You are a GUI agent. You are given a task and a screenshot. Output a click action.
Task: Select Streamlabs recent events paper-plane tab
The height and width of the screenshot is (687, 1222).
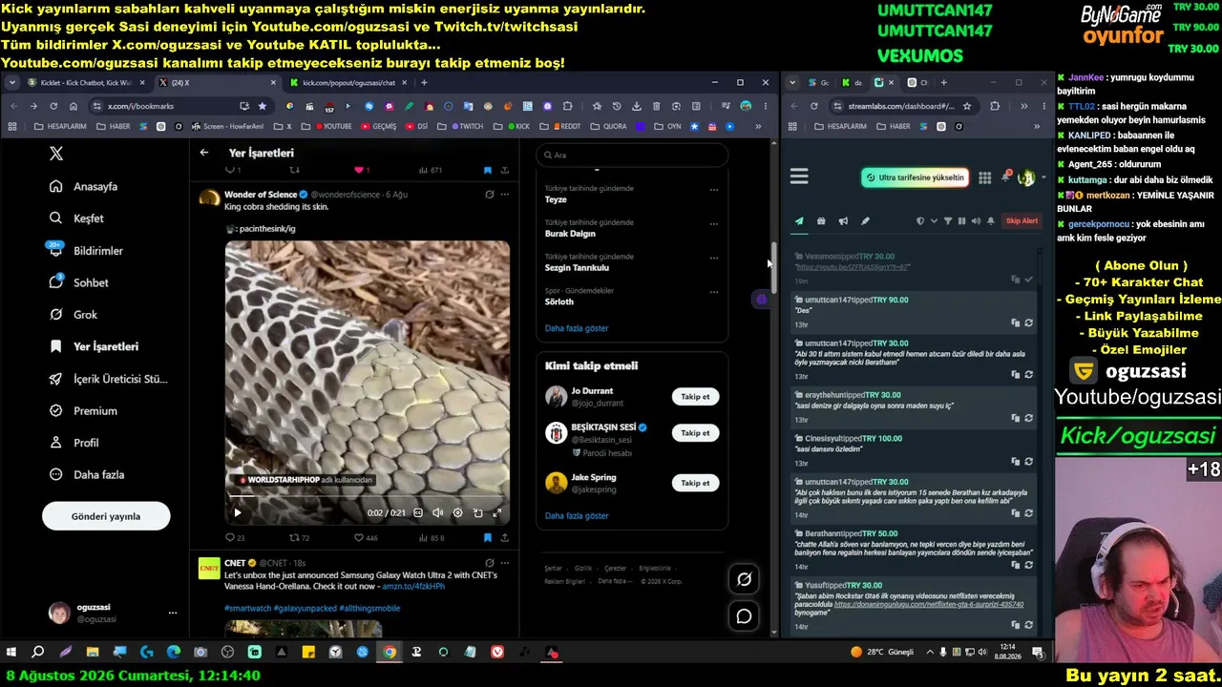pyautogui.click(x=799, y=221)
